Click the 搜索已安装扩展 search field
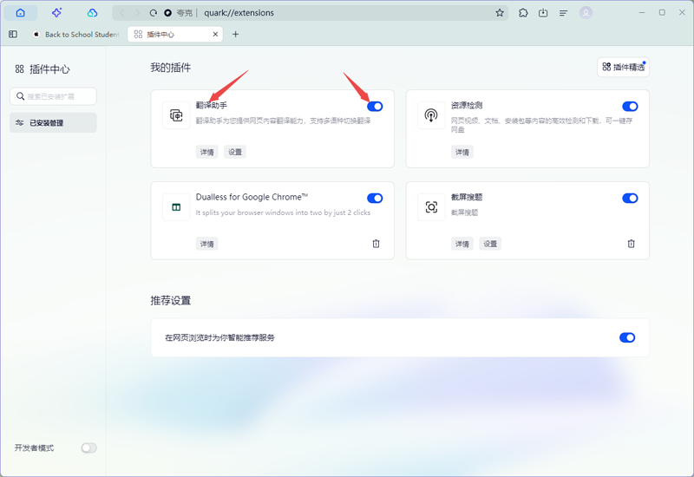The width and height of the screenshot is (694, 477). pos(53,96)
